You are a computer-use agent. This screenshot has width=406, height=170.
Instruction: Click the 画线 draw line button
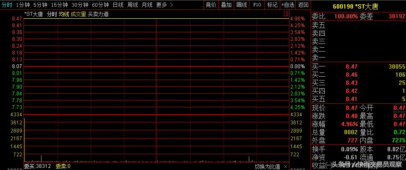pyautogui.click(x=242, y=5)
